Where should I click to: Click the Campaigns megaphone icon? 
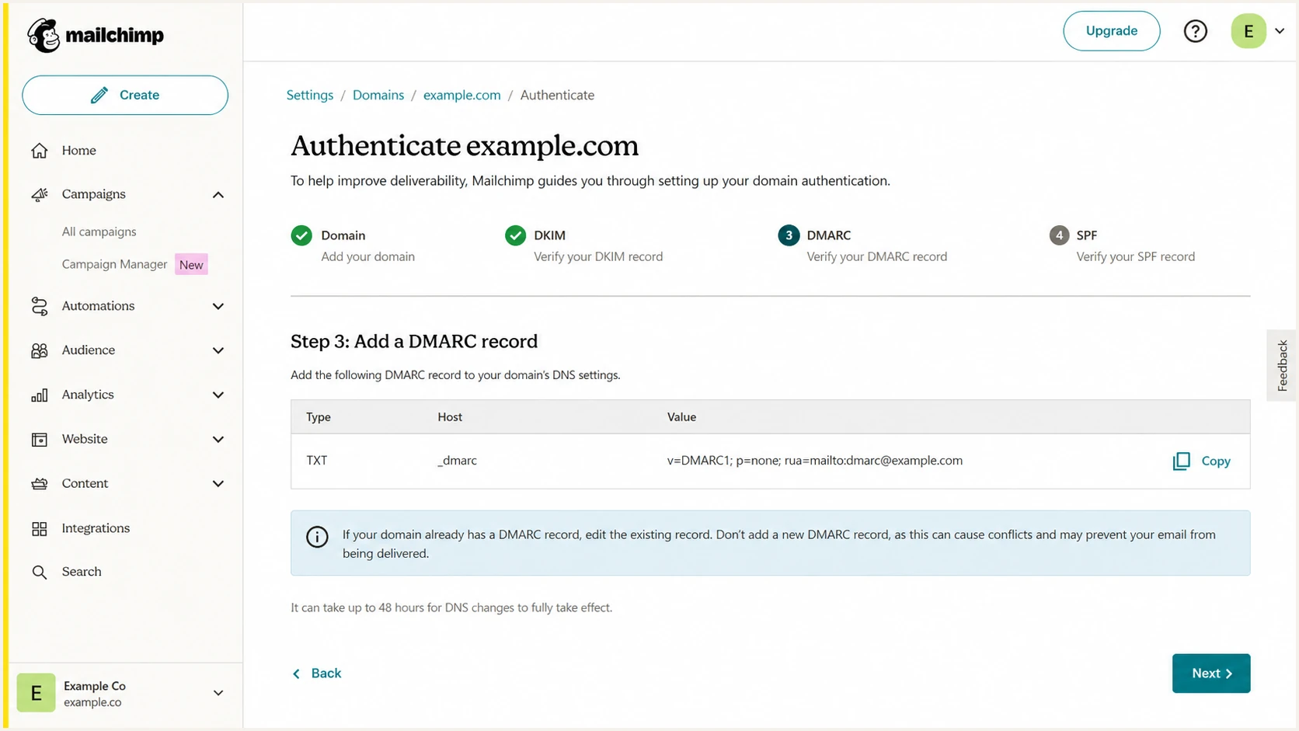point(40,194)
